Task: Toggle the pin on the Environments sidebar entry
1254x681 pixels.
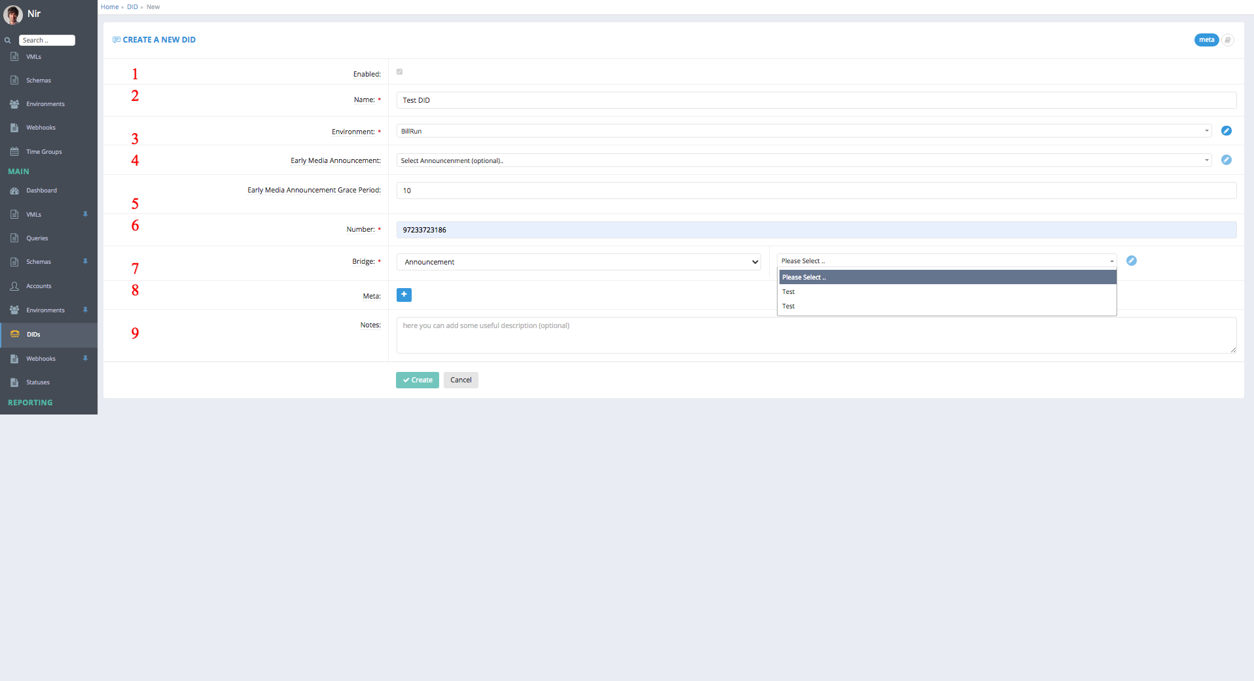Action: tap(86, 310)
